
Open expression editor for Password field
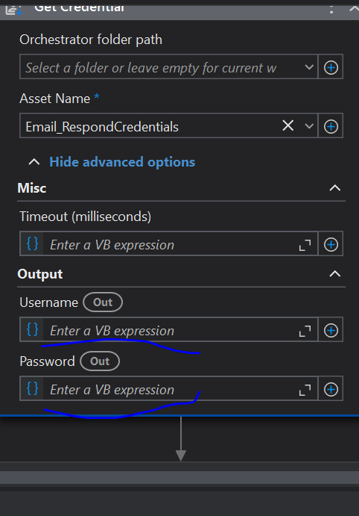point(305,390)
